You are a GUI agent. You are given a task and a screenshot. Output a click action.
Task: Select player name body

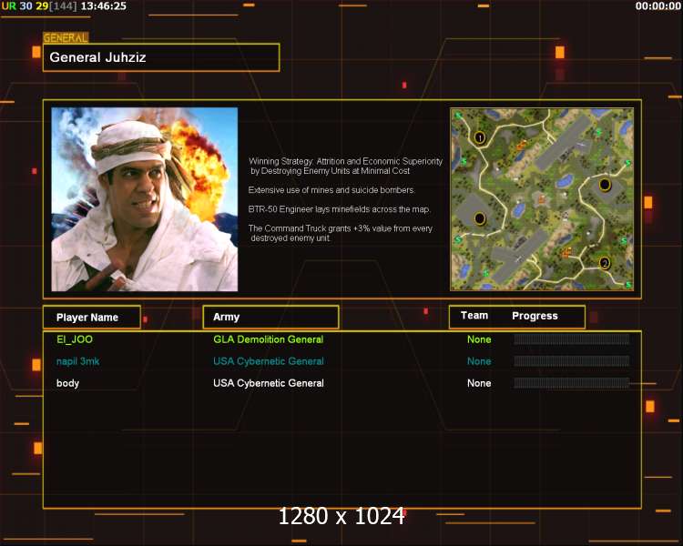point(68,383)
